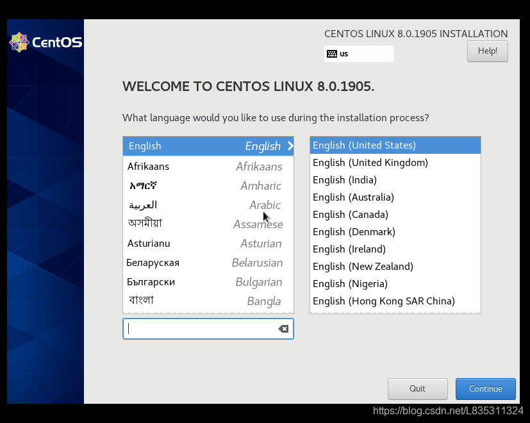This screenshot has height=423, width=530.
Task: Choose the Belarusian language row
Action: click(208, 263)
